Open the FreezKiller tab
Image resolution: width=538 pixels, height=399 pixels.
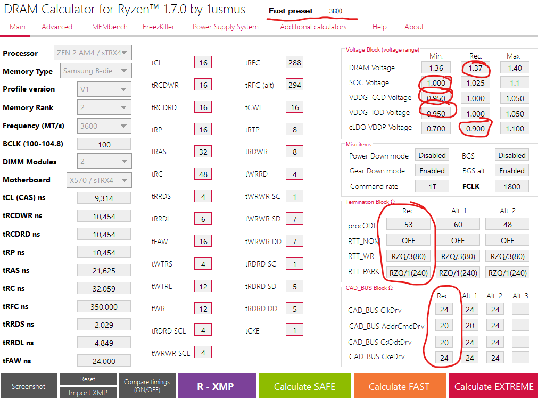click(x=158, y=27)
